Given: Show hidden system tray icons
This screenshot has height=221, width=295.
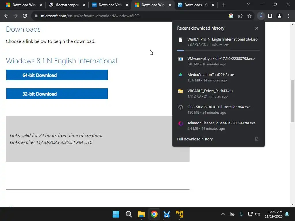Looking at the screenshot, I should click(x=223, y=214).
